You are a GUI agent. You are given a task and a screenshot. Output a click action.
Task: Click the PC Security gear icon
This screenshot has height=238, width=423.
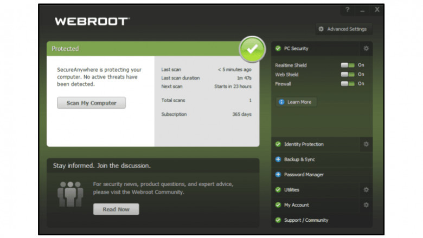point(366,49)
